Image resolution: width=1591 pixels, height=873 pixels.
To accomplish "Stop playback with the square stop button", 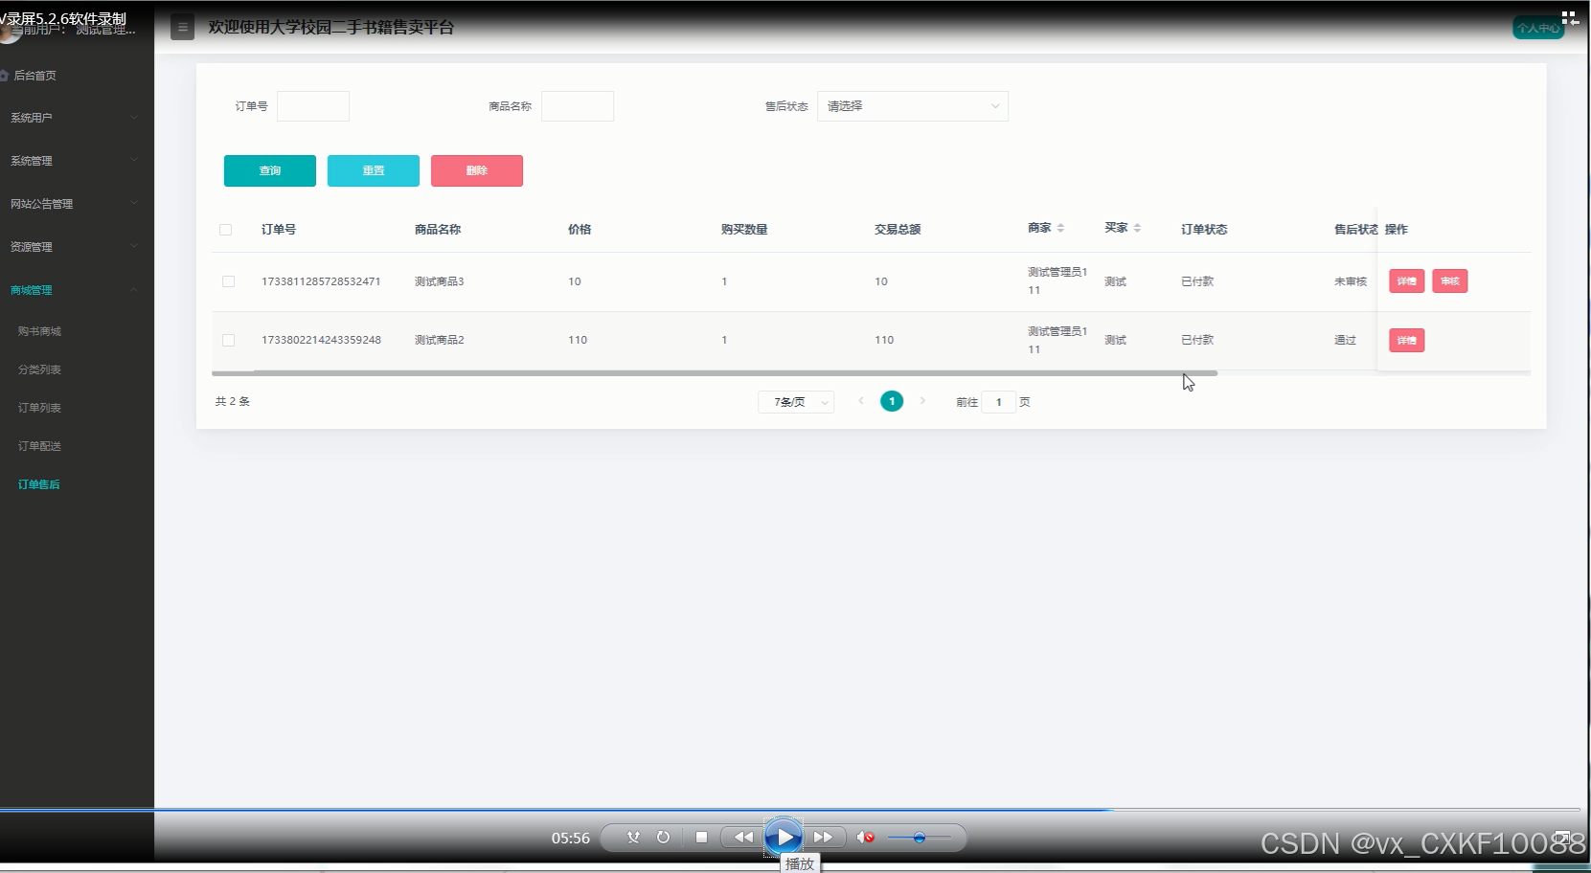I will [701, 838].
